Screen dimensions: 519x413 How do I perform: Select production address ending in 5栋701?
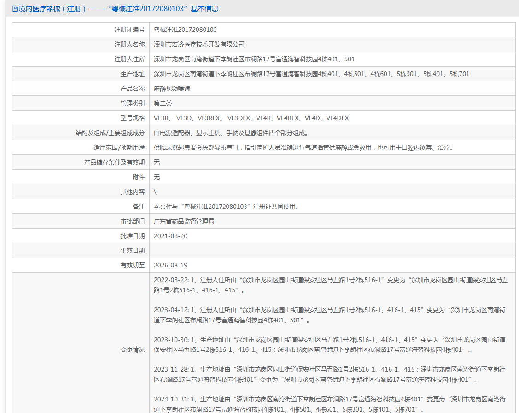(x=311, y=74)
